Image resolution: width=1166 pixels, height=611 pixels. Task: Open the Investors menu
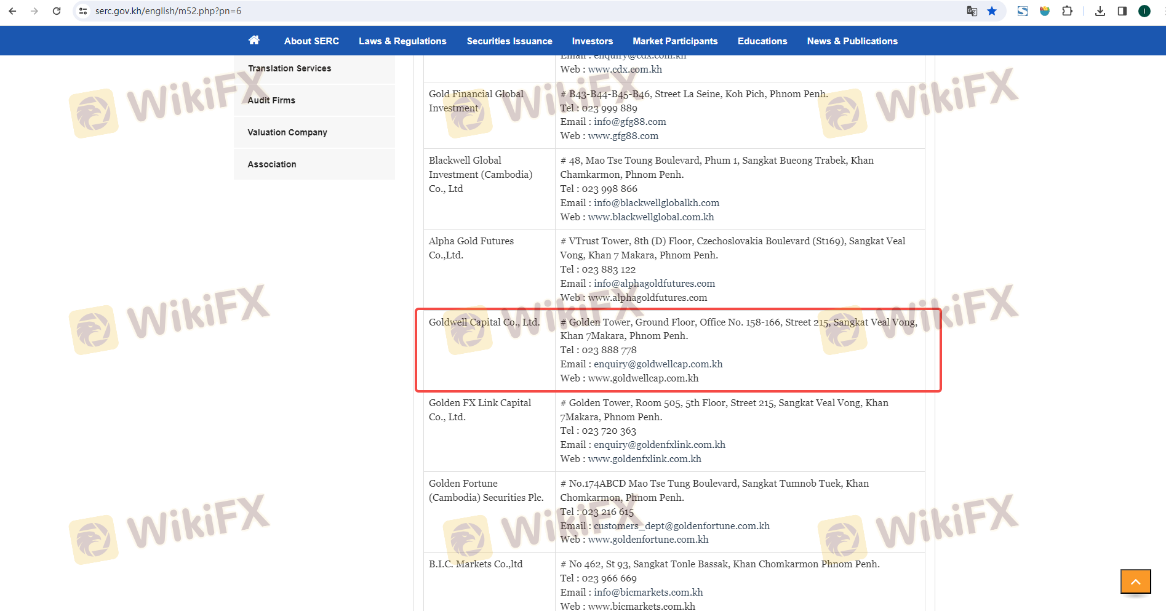593,41
